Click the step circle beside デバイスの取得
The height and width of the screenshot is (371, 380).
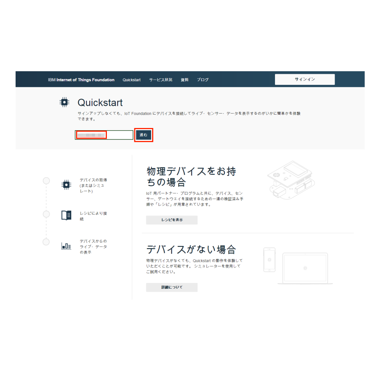46,181
